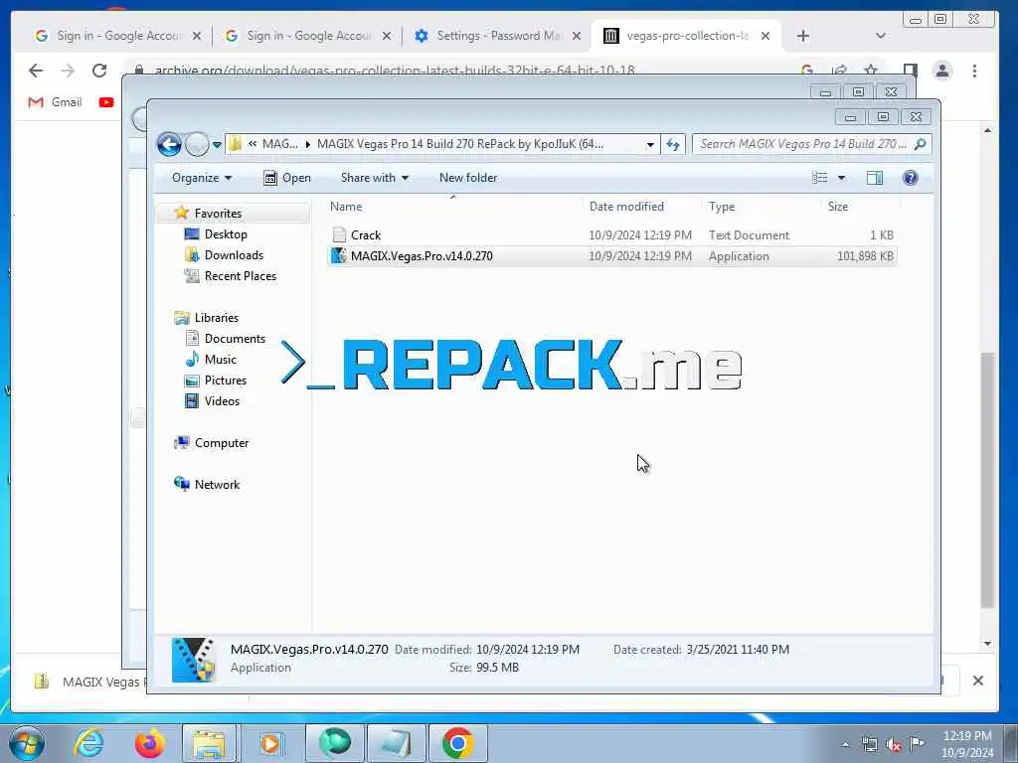Click MAGIX Vegas Pro breadcrumb folder segment
Viewport: 1018px width, 763px height.
(x=460, y=144)
